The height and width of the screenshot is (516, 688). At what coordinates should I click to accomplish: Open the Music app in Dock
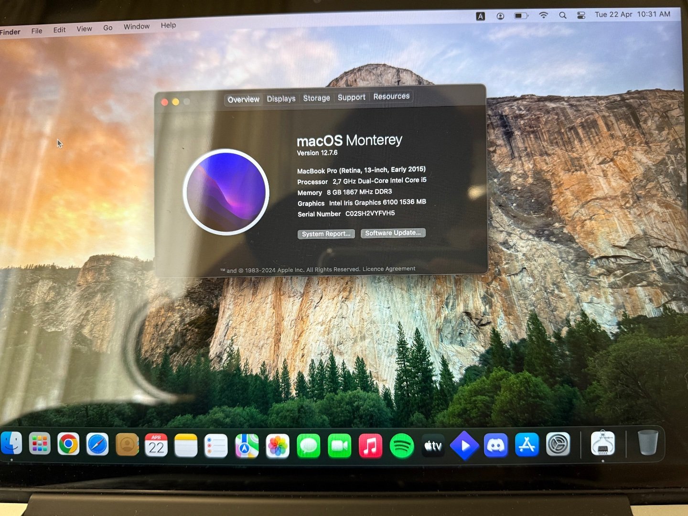pos(370,446)
